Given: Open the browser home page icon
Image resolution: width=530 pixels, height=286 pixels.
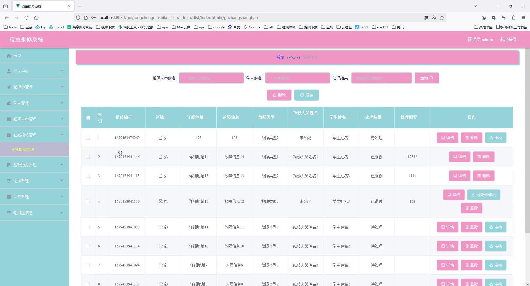Looking at the screenshot, I should [x=36, y=18].
